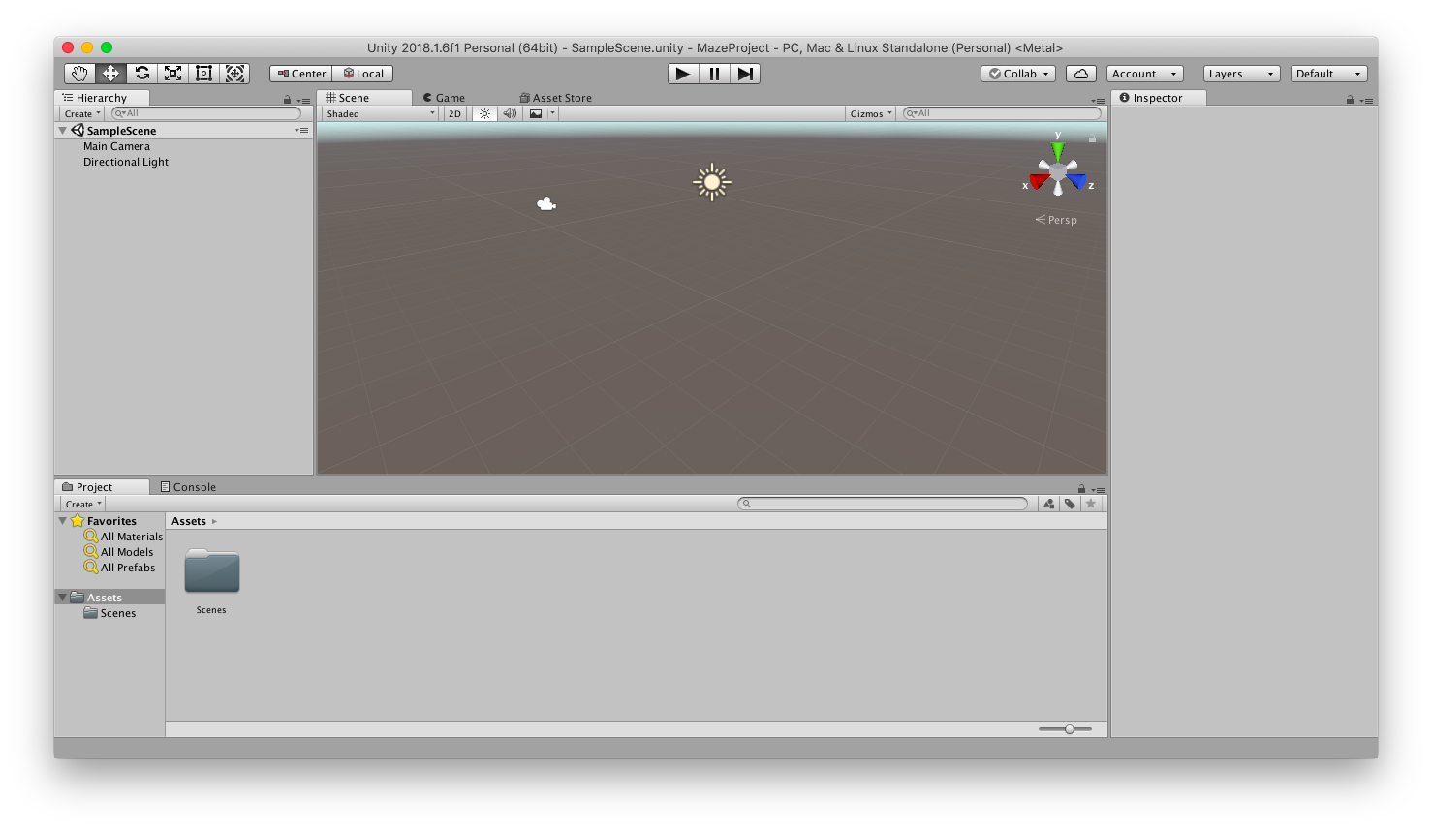Lock the Hierarchy panel
Image resolution: width=1432 pixels, height=830 pixels.
(x=287, y=100)
